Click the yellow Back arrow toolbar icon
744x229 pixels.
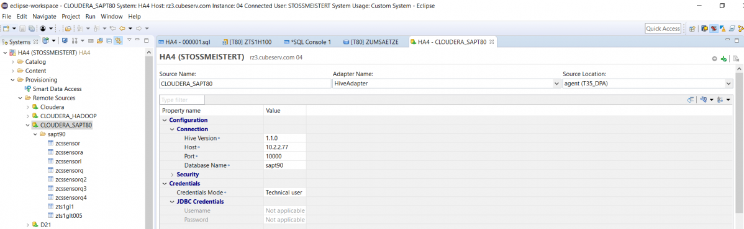point(122,28)
